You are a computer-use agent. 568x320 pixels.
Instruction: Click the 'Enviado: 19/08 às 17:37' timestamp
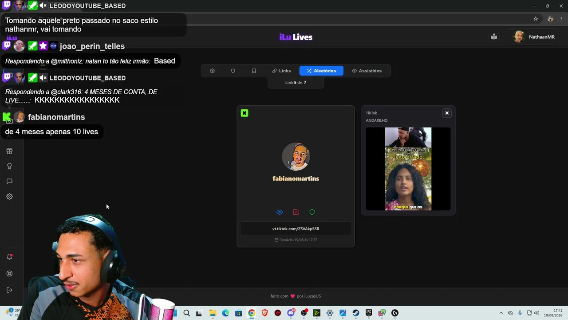coord(296,240)
